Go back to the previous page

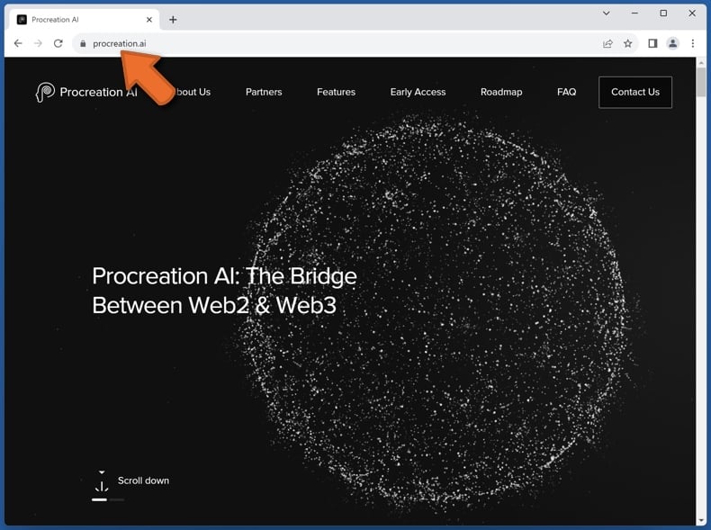pyautogui.click(x=18, y=43)
